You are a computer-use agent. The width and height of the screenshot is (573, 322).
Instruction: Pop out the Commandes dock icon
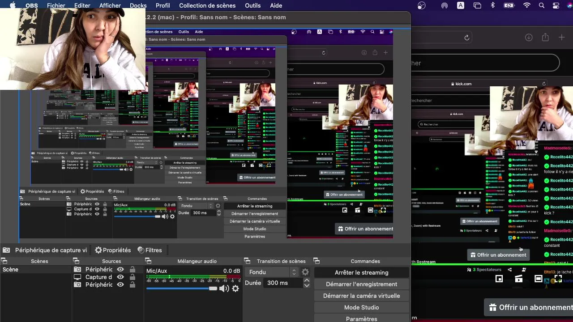coord(316,261)
